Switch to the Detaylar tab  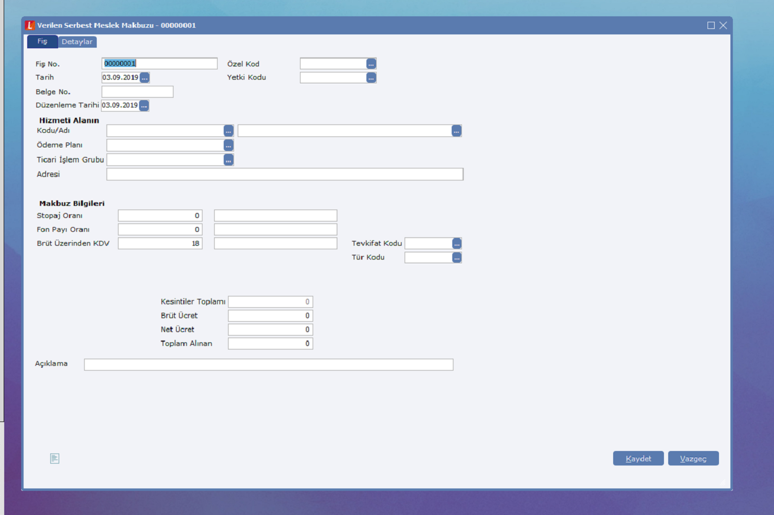pyautogui.click(x=77, y=42)
